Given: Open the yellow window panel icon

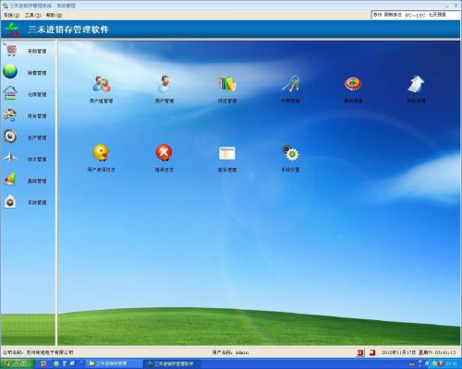Looking at the screenshot, I should click(227, 153).
